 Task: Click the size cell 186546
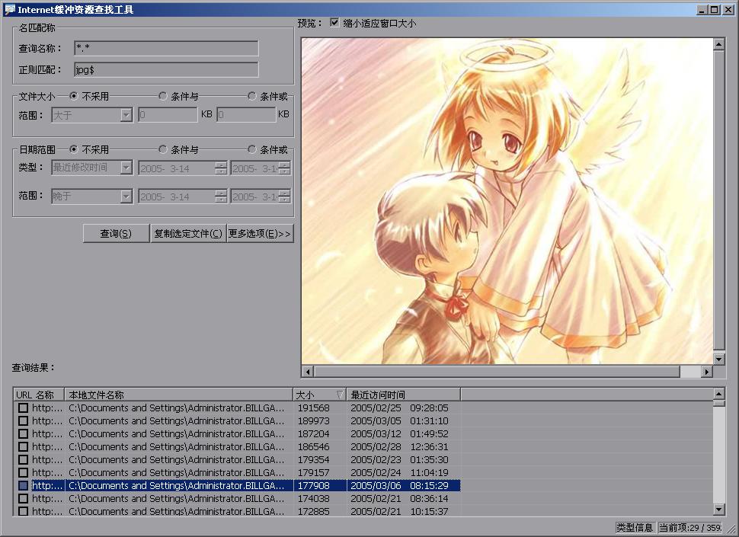(x=313, y=446)
